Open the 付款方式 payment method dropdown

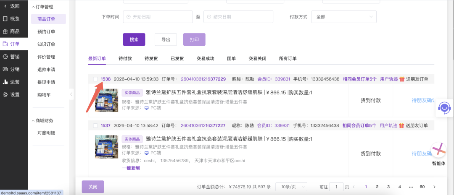343,17
